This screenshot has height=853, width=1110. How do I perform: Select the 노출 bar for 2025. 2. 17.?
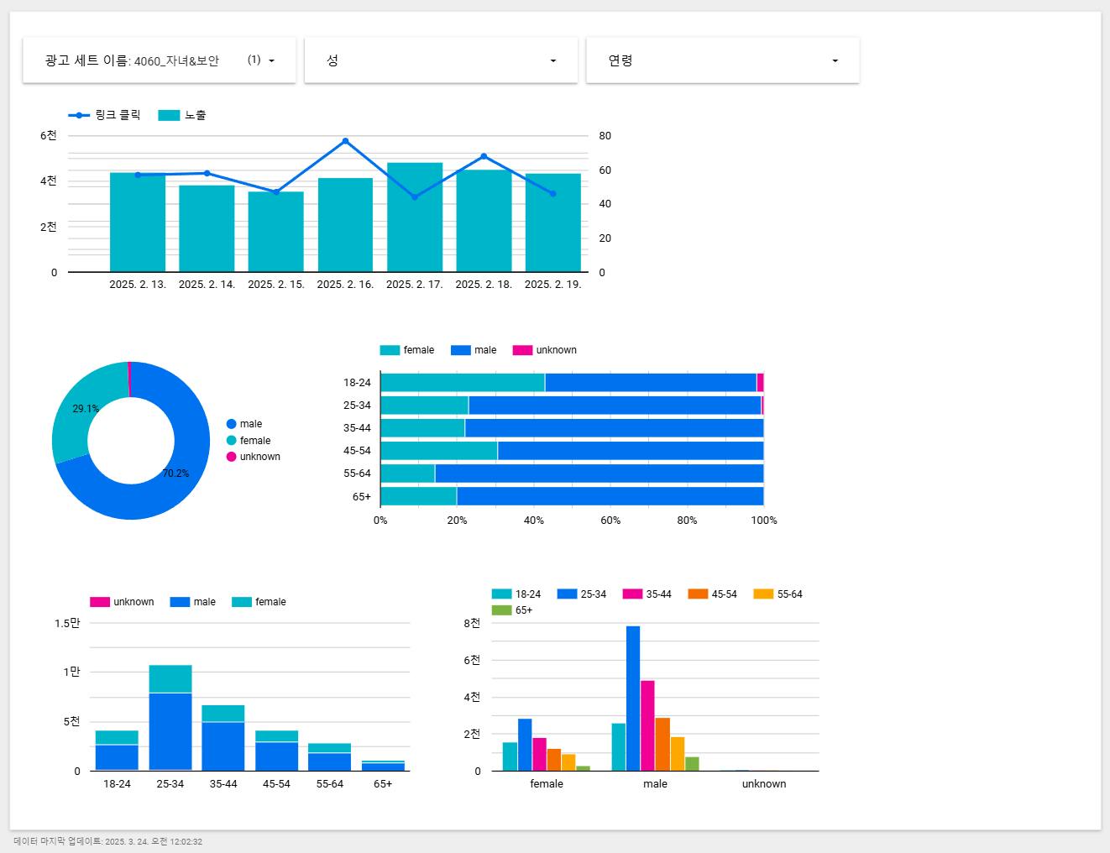[x=415, y=217]
